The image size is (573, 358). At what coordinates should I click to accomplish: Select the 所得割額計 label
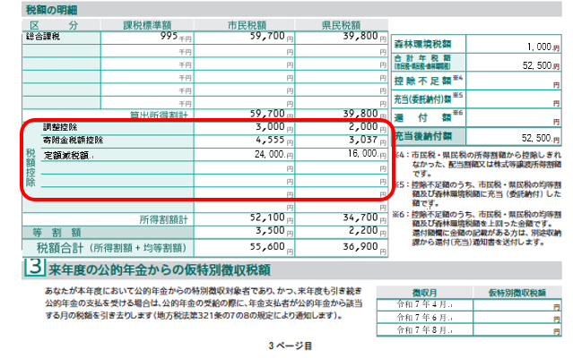click(x=163, y=219)
